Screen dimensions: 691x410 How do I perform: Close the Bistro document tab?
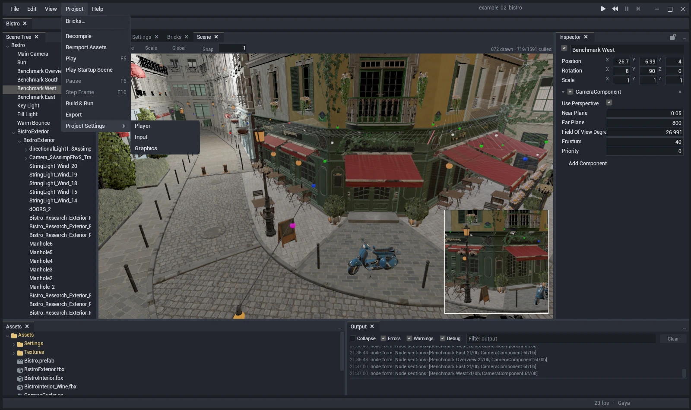pos(25,24)
